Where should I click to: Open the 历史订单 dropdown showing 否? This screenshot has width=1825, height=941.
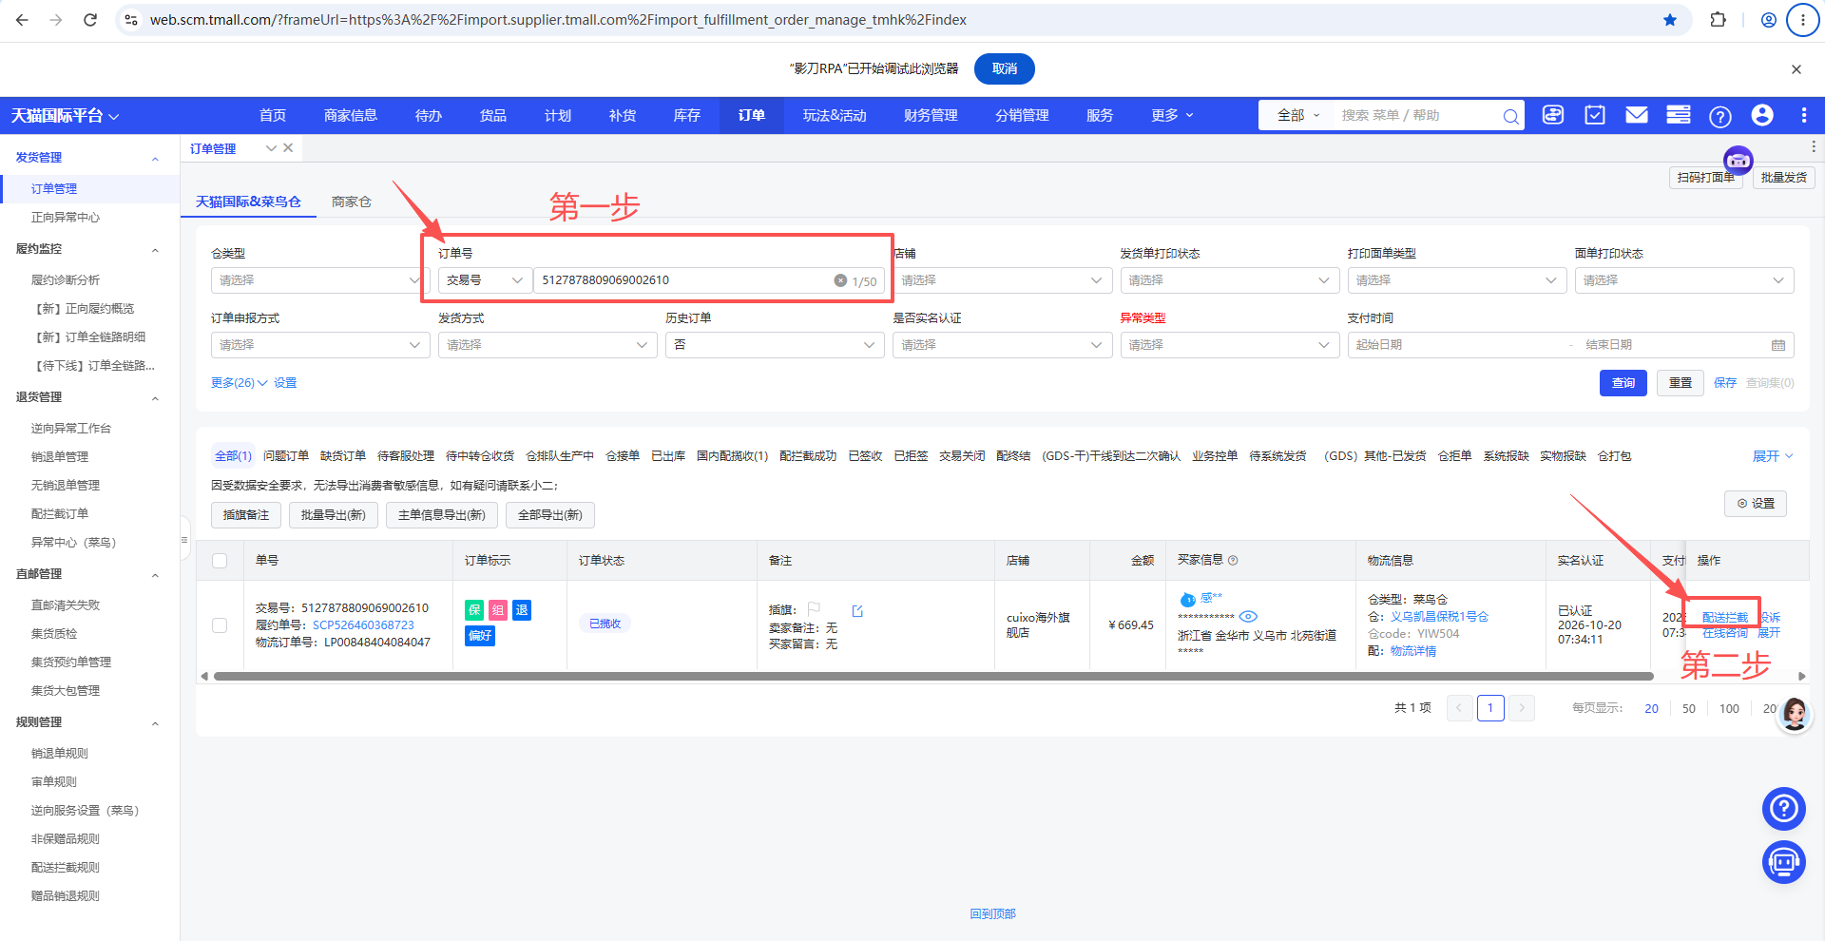pyautogui.click(x=775, y=345)
